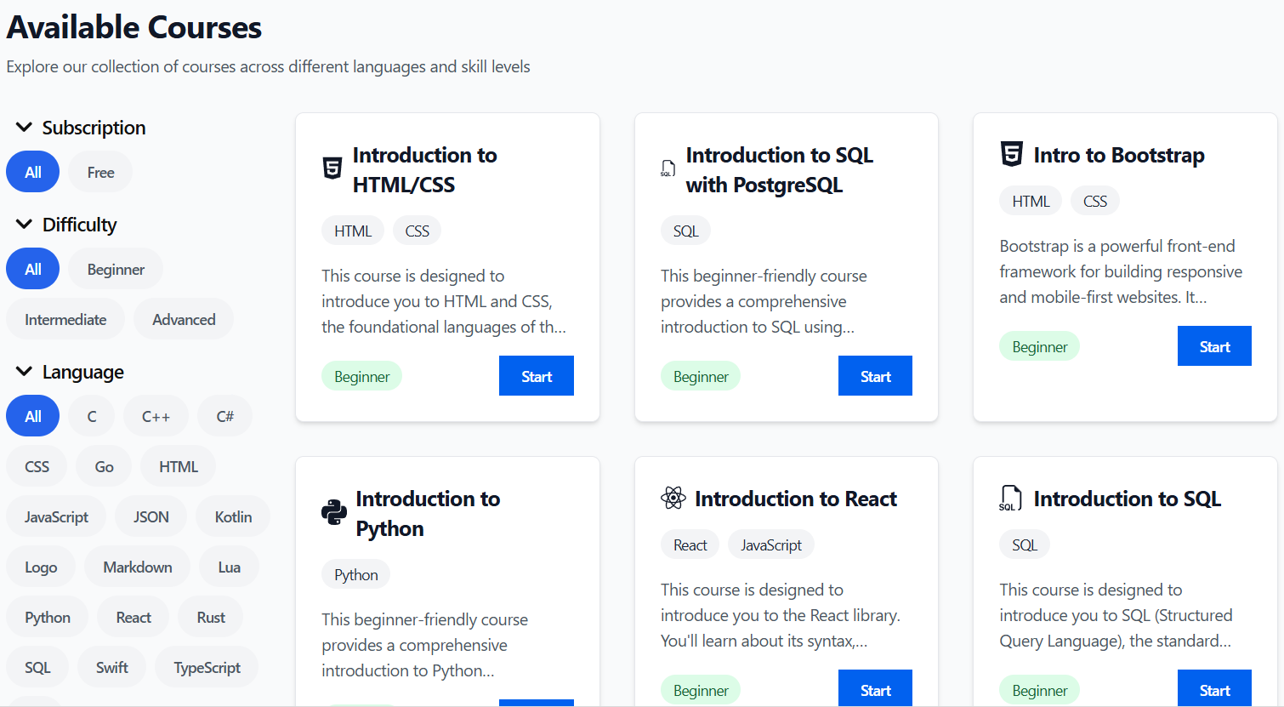Click React tag on React course card

[690, 545]
